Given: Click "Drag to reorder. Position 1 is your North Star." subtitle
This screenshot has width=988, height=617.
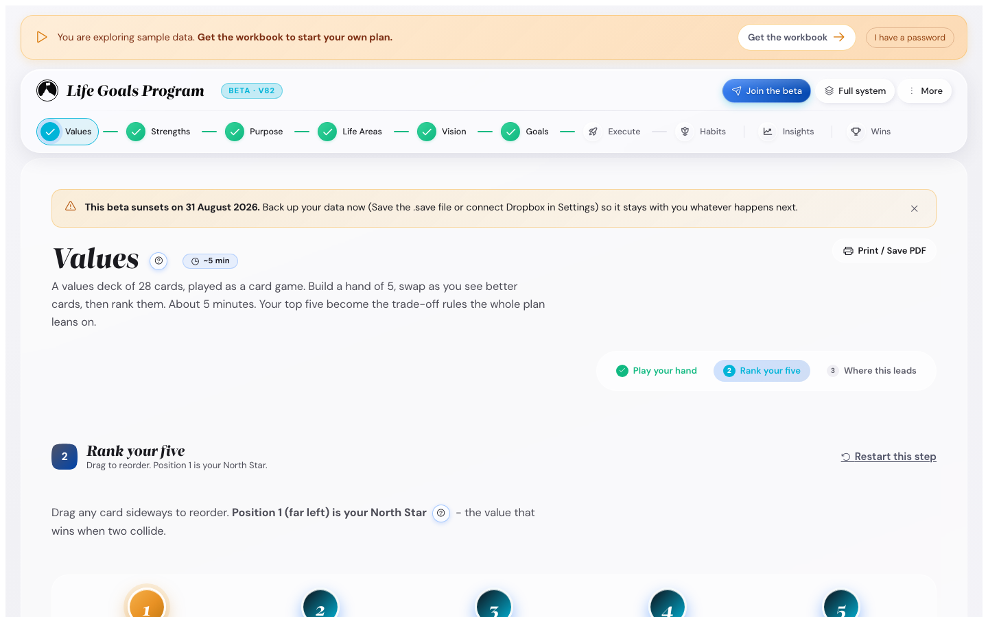Looking at the screenshot, I should click(177, 465).
